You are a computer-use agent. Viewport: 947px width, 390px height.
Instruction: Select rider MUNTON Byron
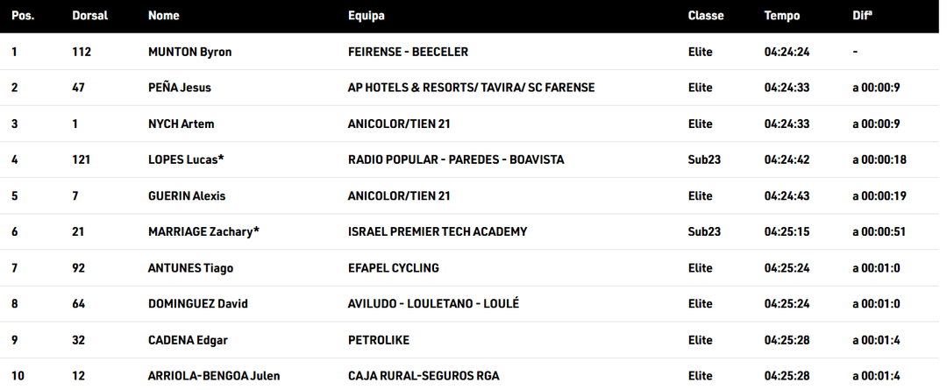coord(189,52)
